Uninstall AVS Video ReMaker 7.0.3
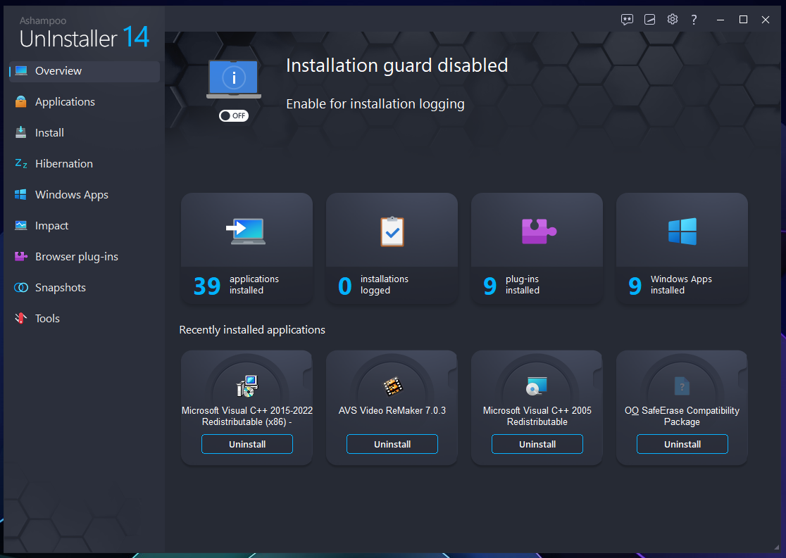 [x=392, y=444]
